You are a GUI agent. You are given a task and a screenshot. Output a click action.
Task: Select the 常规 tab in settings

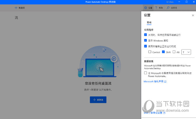(x=149, y=23)
